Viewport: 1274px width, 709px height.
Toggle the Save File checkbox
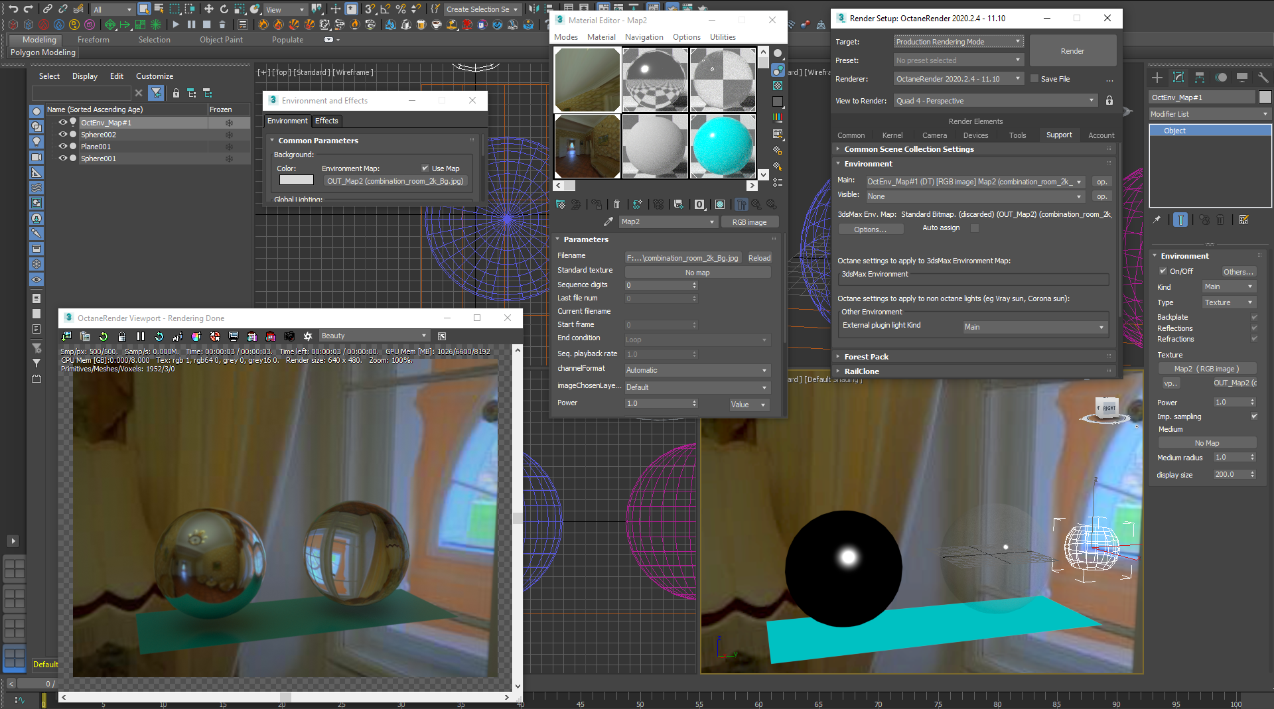point(1034,79)
